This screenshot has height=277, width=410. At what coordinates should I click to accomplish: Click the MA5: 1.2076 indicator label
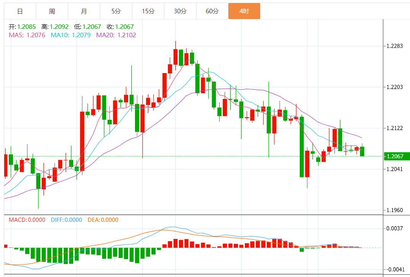coord(27,35)
